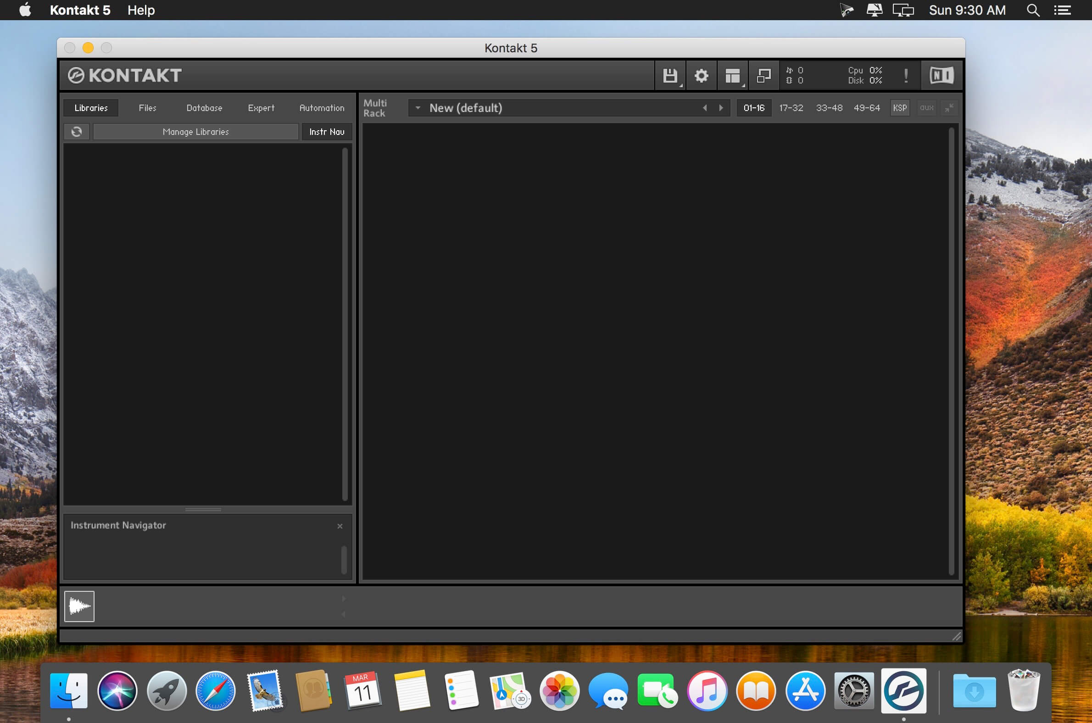Image resolution: width=1092 pixels, height=723 pixels.
Task: Toggle the rack view layout icon
Action: click(733, 74)
